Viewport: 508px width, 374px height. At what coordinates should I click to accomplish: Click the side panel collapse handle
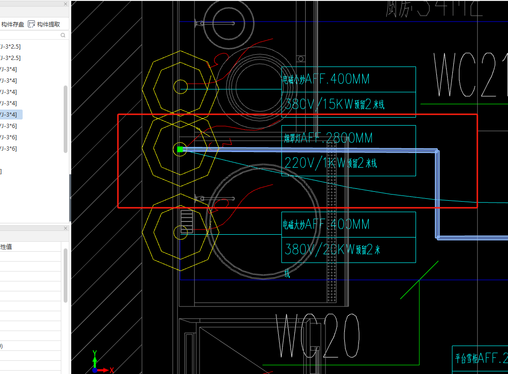click(70, 197)
